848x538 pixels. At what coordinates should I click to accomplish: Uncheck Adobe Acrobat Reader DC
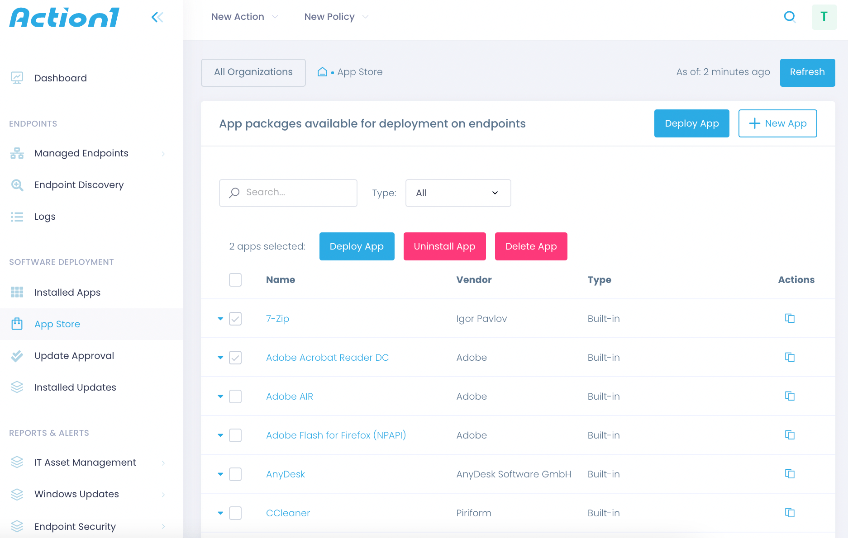(x=235, y=357)
